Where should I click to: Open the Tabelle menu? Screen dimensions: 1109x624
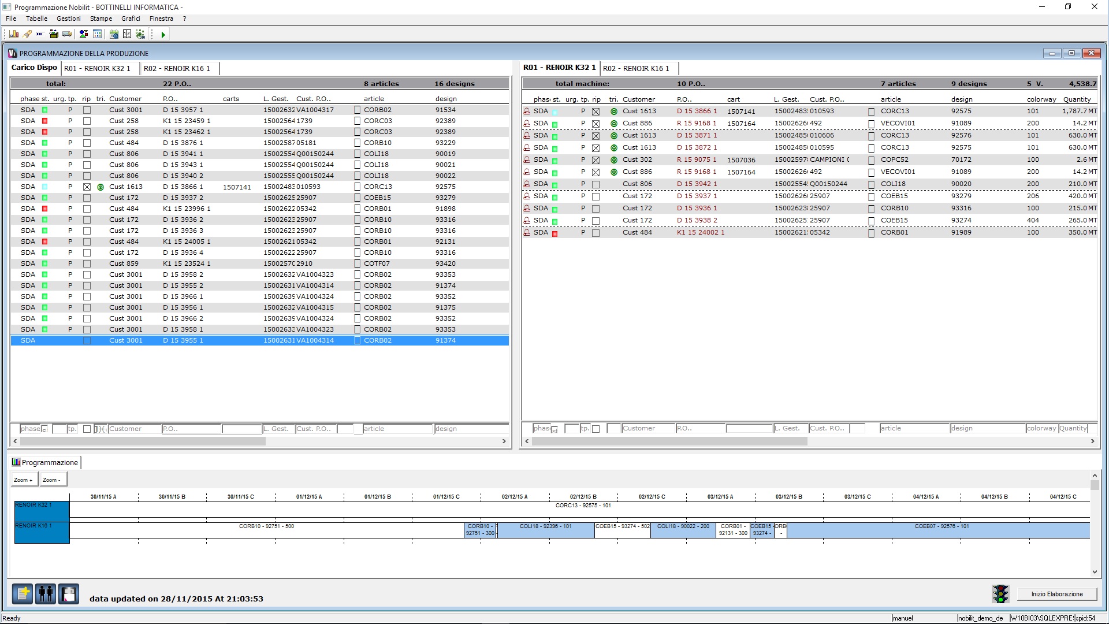coord(36,18)
